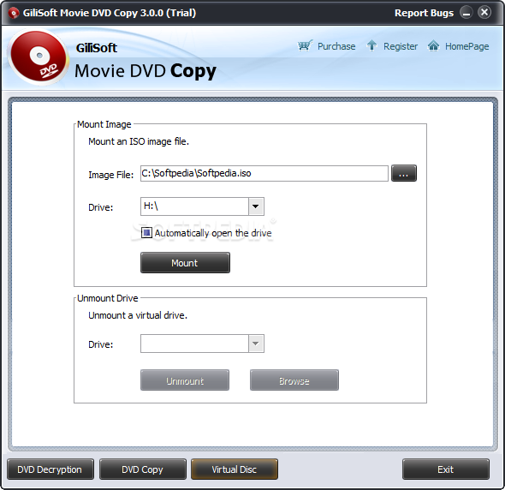Click the title bar app icon
Image resolution: width=505 pixels, height=490 pixels.
tap(14, 13)
